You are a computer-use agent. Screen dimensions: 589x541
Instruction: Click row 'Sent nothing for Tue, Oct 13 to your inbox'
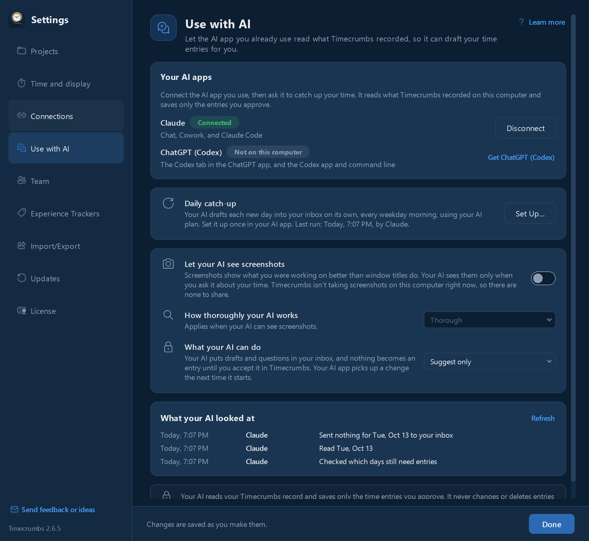[x=358, y=435]
